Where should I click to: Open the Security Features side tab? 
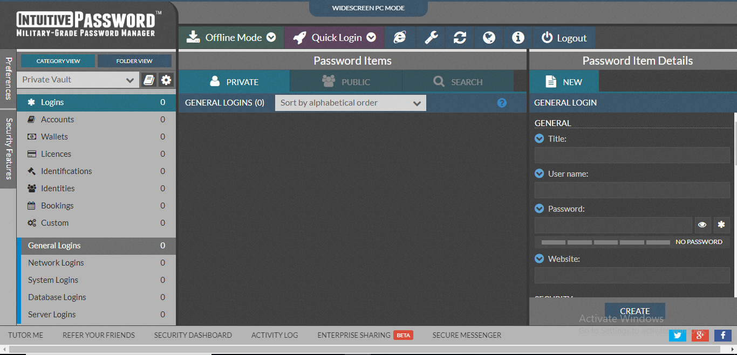tap(8, 148)
